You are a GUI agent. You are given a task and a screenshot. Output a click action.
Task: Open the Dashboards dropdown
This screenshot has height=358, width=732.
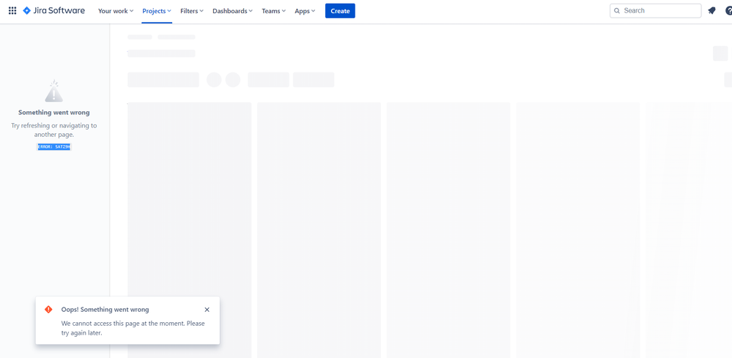coord(232,11)
